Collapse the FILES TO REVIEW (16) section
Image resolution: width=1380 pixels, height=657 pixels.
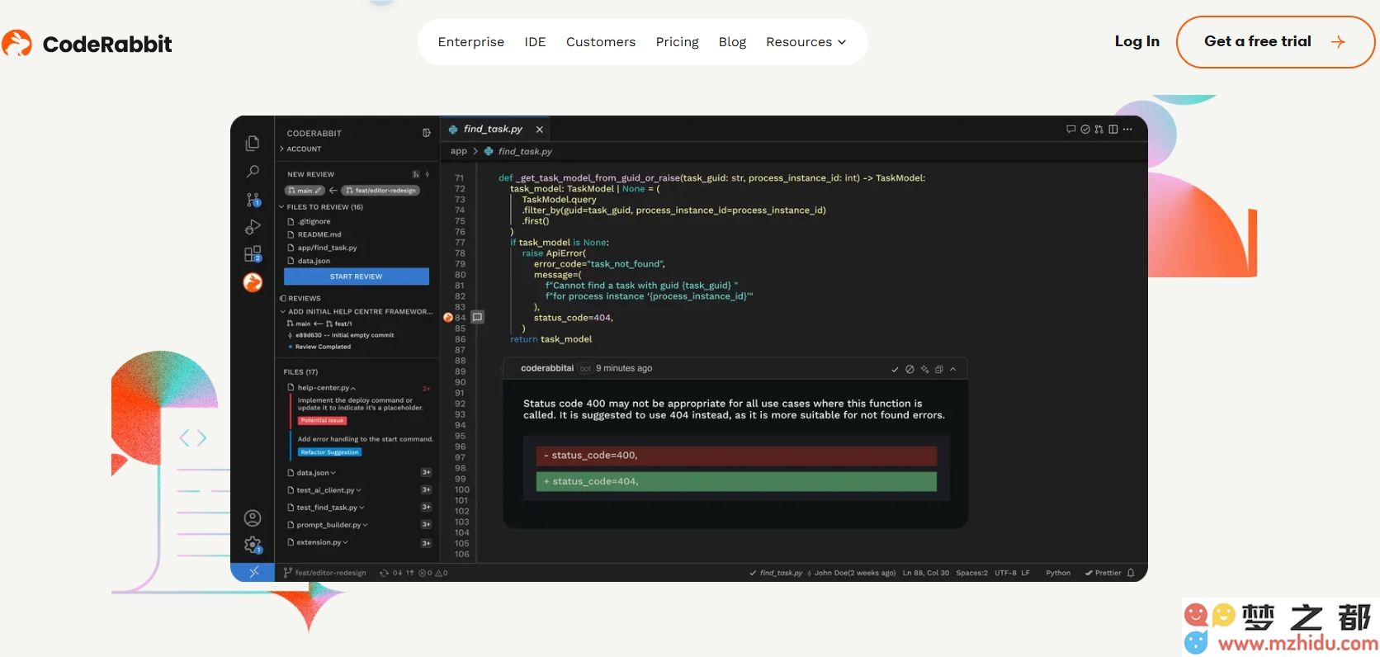tap(322, 207)
